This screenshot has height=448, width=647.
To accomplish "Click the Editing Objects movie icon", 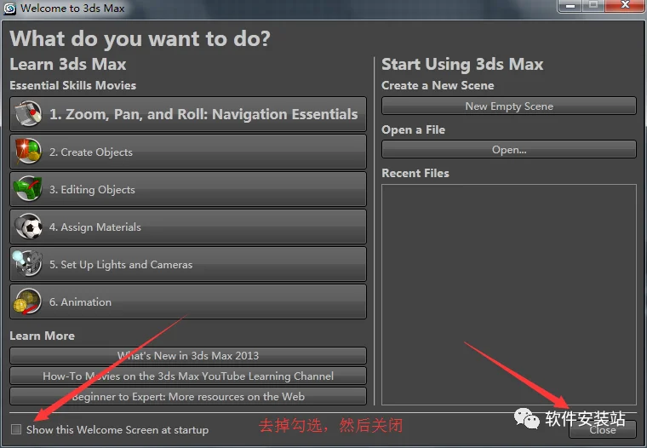I will [x=27, y=189].
